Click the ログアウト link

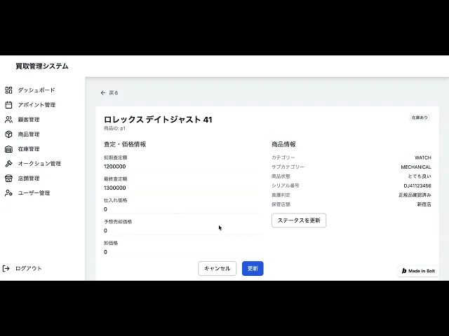29,268
